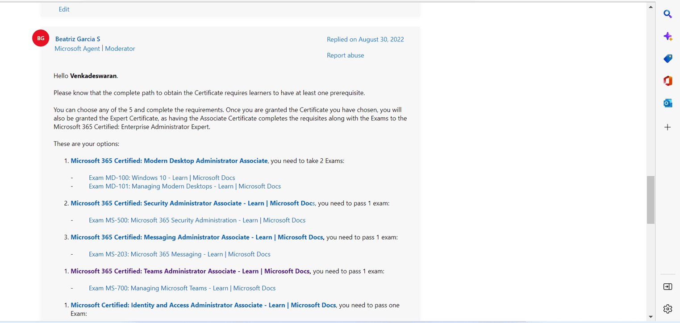Click the scrollbar up arrow
Screen dimensions: 680x323
coord(651,7)
